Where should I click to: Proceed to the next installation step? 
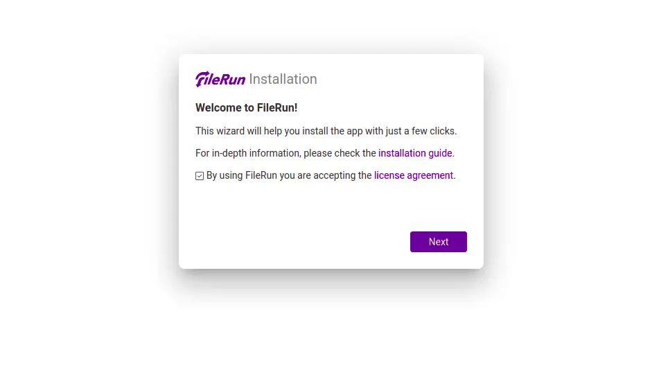(439, 242)
